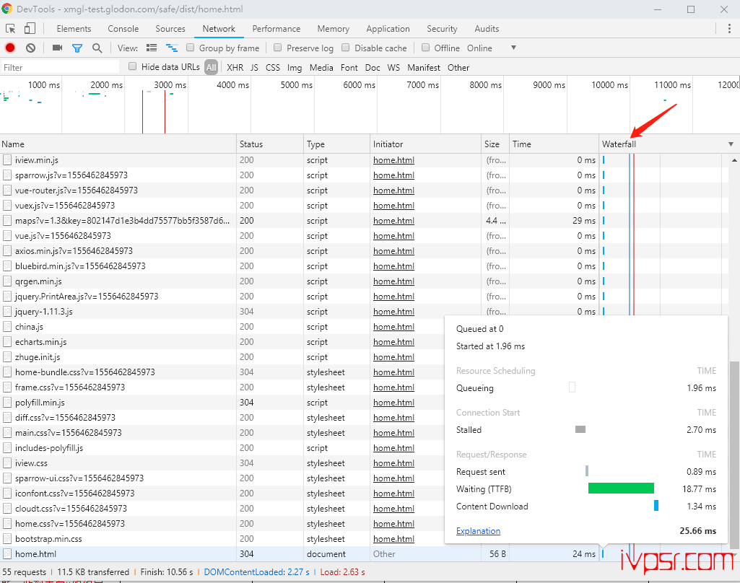Click the file icon beside echarts.min.js
This screenshot has width=740, height=583.
click(7, 341)
